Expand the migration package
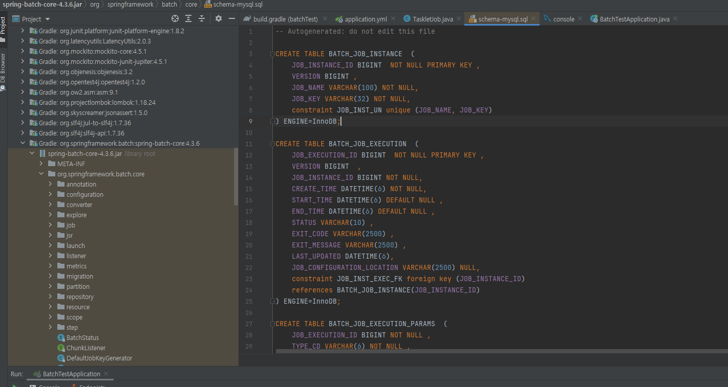Screen dimensions: 728x387 pyautogui.click(x=50, y=276)
